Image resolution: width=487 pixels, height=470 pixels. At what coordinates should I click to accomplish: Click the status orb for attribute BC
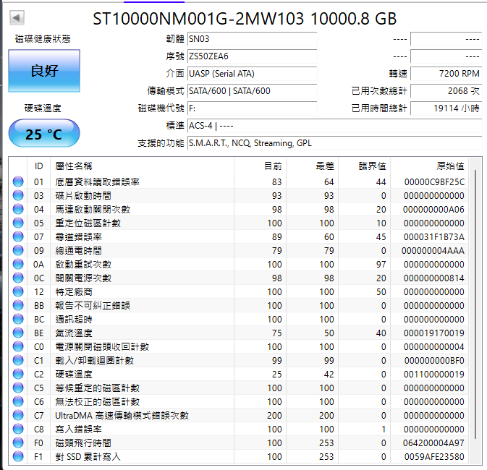coord(18,319)
